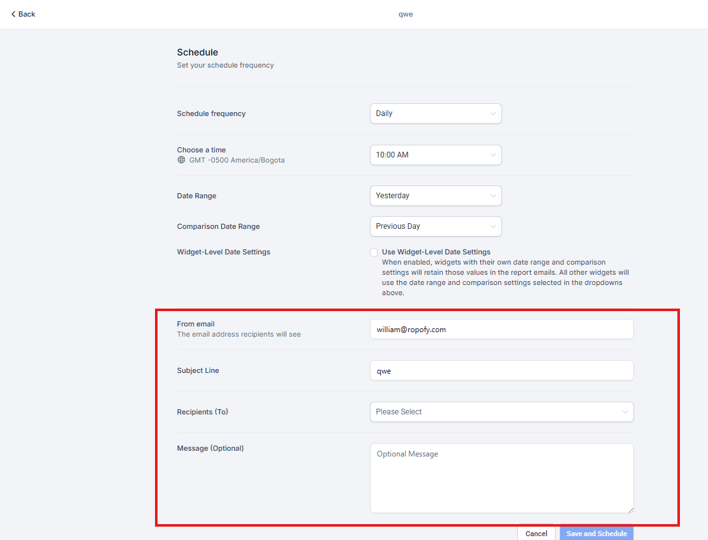Enable the Use Widget-Level Date Settings checkbox
Image resolution: width=708 pixels, height=540 pixels.
point(374,252)
